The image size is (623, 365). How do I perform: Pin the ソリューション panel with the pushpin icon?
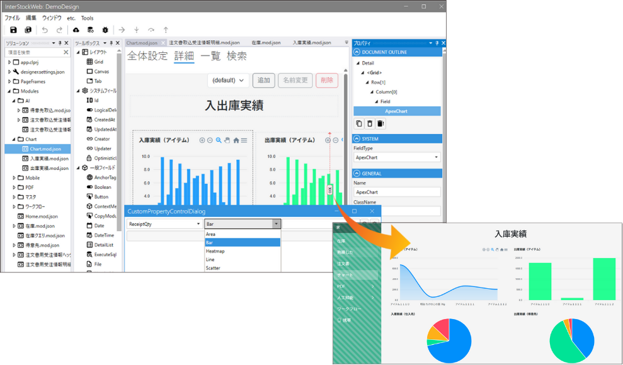pos(60,43)
